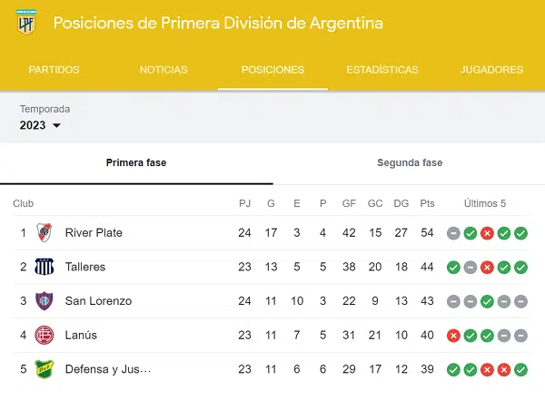This screenshot has width=545, height=400.
Task: Open the JUGADORES tab
Action: tap(491, 70)
